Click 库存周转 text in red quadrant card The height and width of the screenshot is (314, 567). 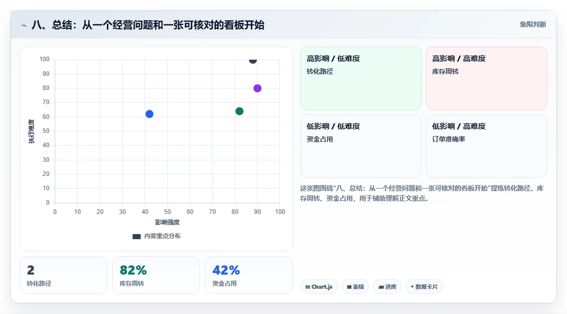tap(445, 71)
